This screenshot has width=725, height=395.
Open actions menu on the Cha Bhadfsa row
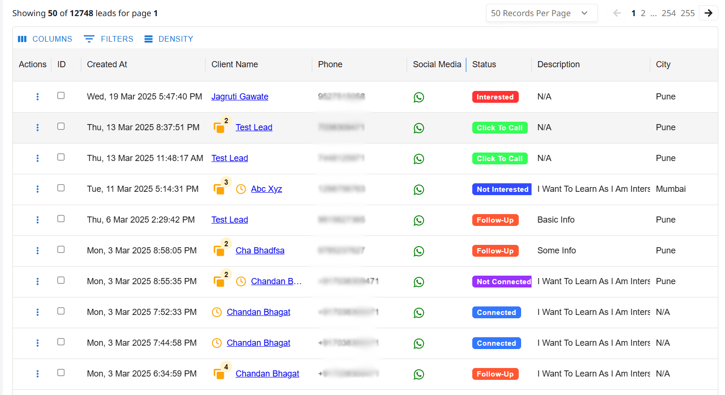click(37, 251)
